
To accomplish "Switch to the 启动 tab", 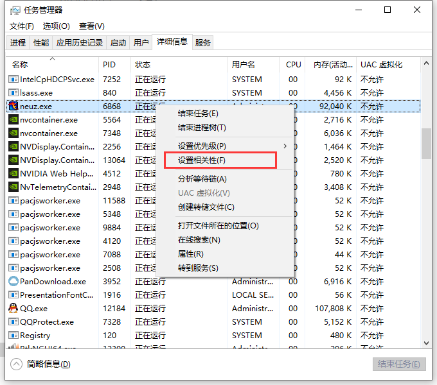I will pyautogui.click(x=118, y=43).
